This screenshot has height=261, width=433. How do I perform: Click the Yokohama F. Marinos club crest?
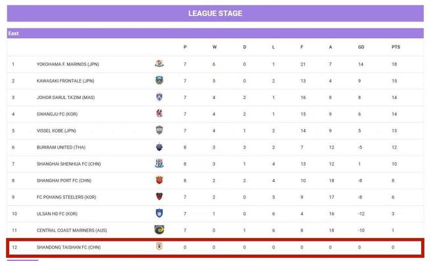(159, 64)
